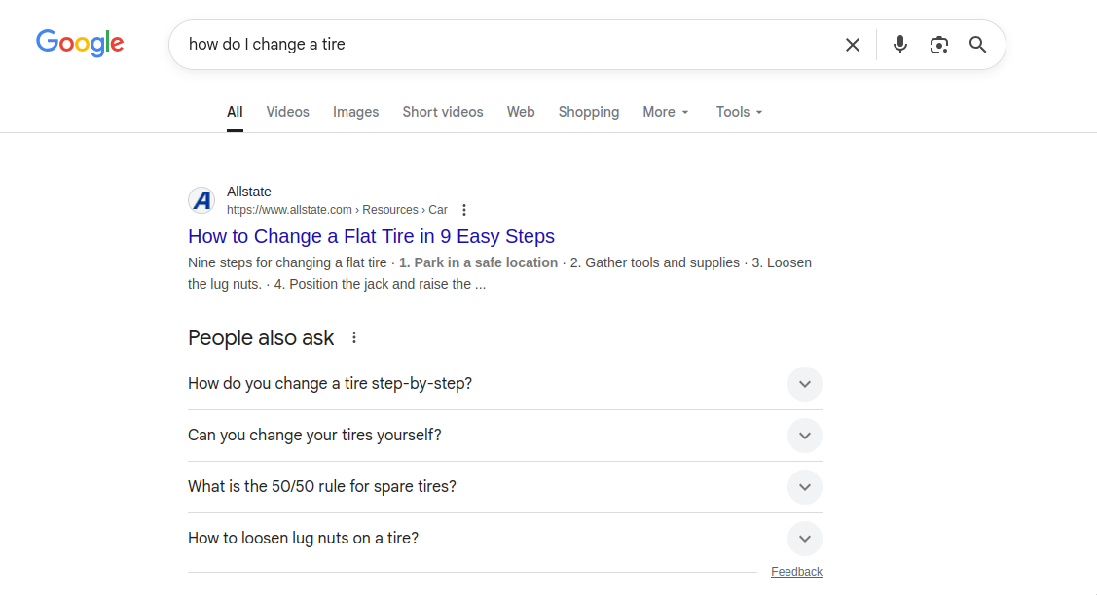The image size is (1097, 595).
Task: Select the All results tab
Action: [x=235, y=112]
